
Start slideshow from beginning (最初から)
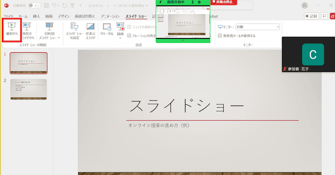(x=12, y=28)
